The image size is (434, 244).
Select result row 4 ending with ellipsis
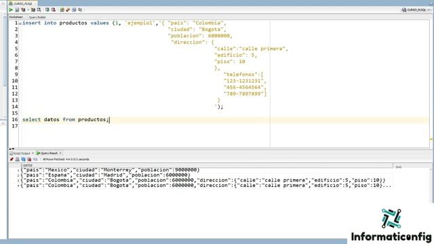[206, 186]
